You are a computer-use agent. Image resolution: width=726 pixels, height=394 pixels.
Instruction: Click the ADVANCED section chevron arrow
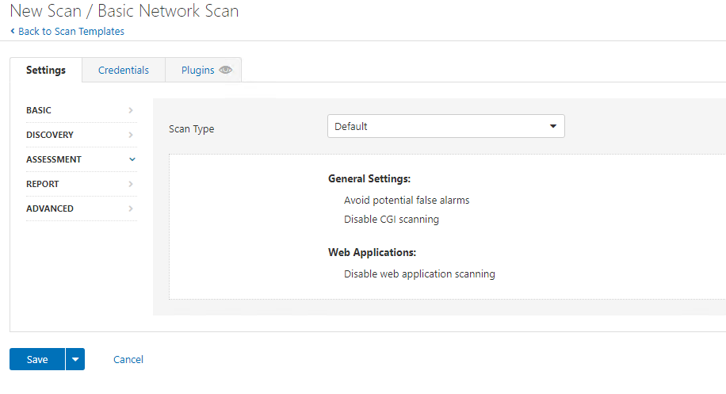[131, 208]
